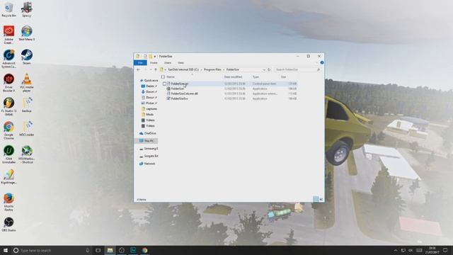Open address bar history dropdown
The image size is (453, 255).
264,69
